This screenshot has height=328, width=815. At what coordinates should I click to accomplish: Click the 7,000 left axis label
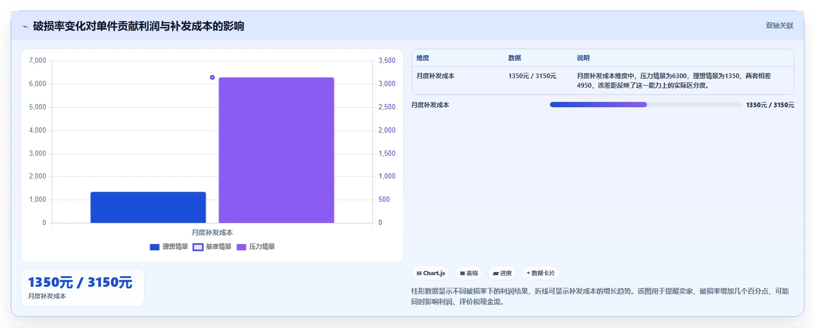38,61
